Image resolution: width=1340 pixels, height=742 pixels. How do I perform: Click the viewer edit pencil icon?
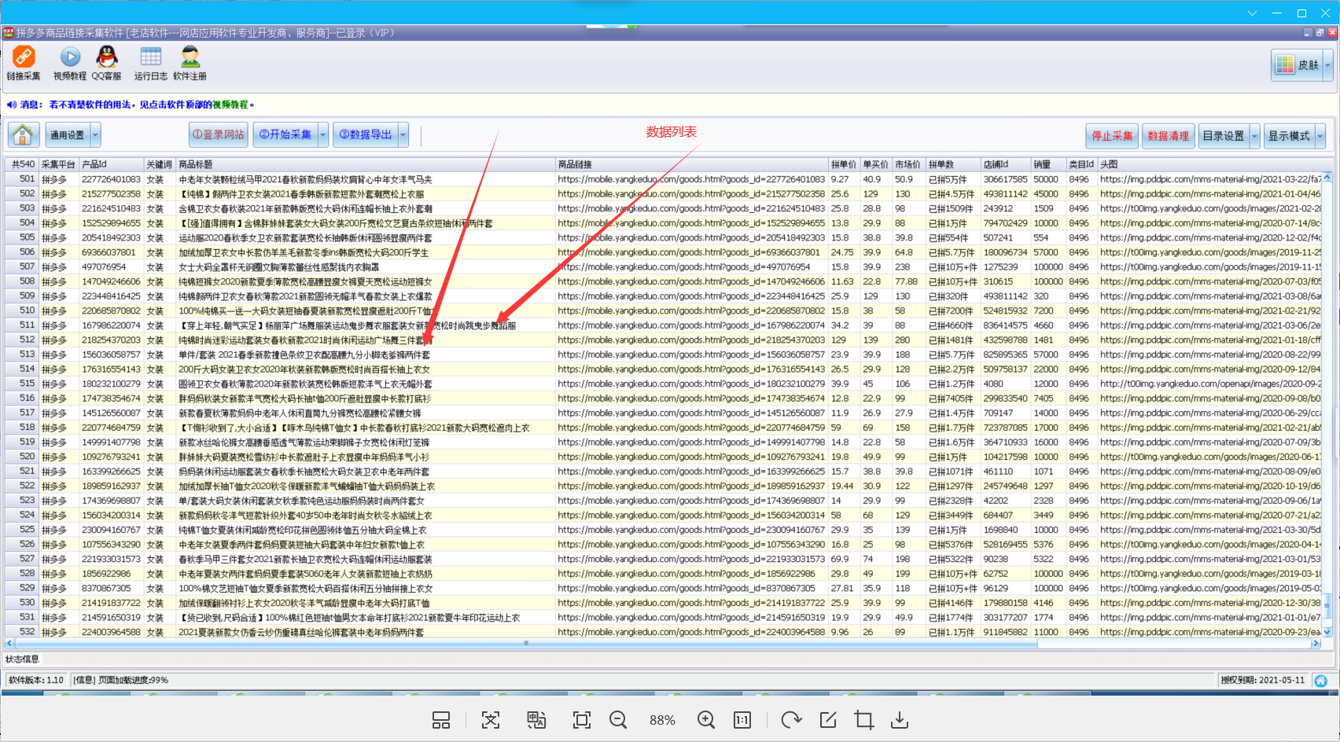coord(828,720)
